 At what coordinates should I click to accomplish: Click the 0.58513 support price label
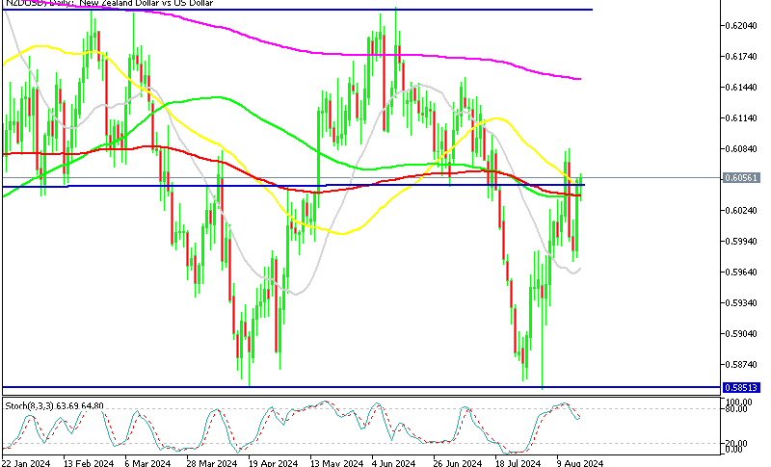742,387
